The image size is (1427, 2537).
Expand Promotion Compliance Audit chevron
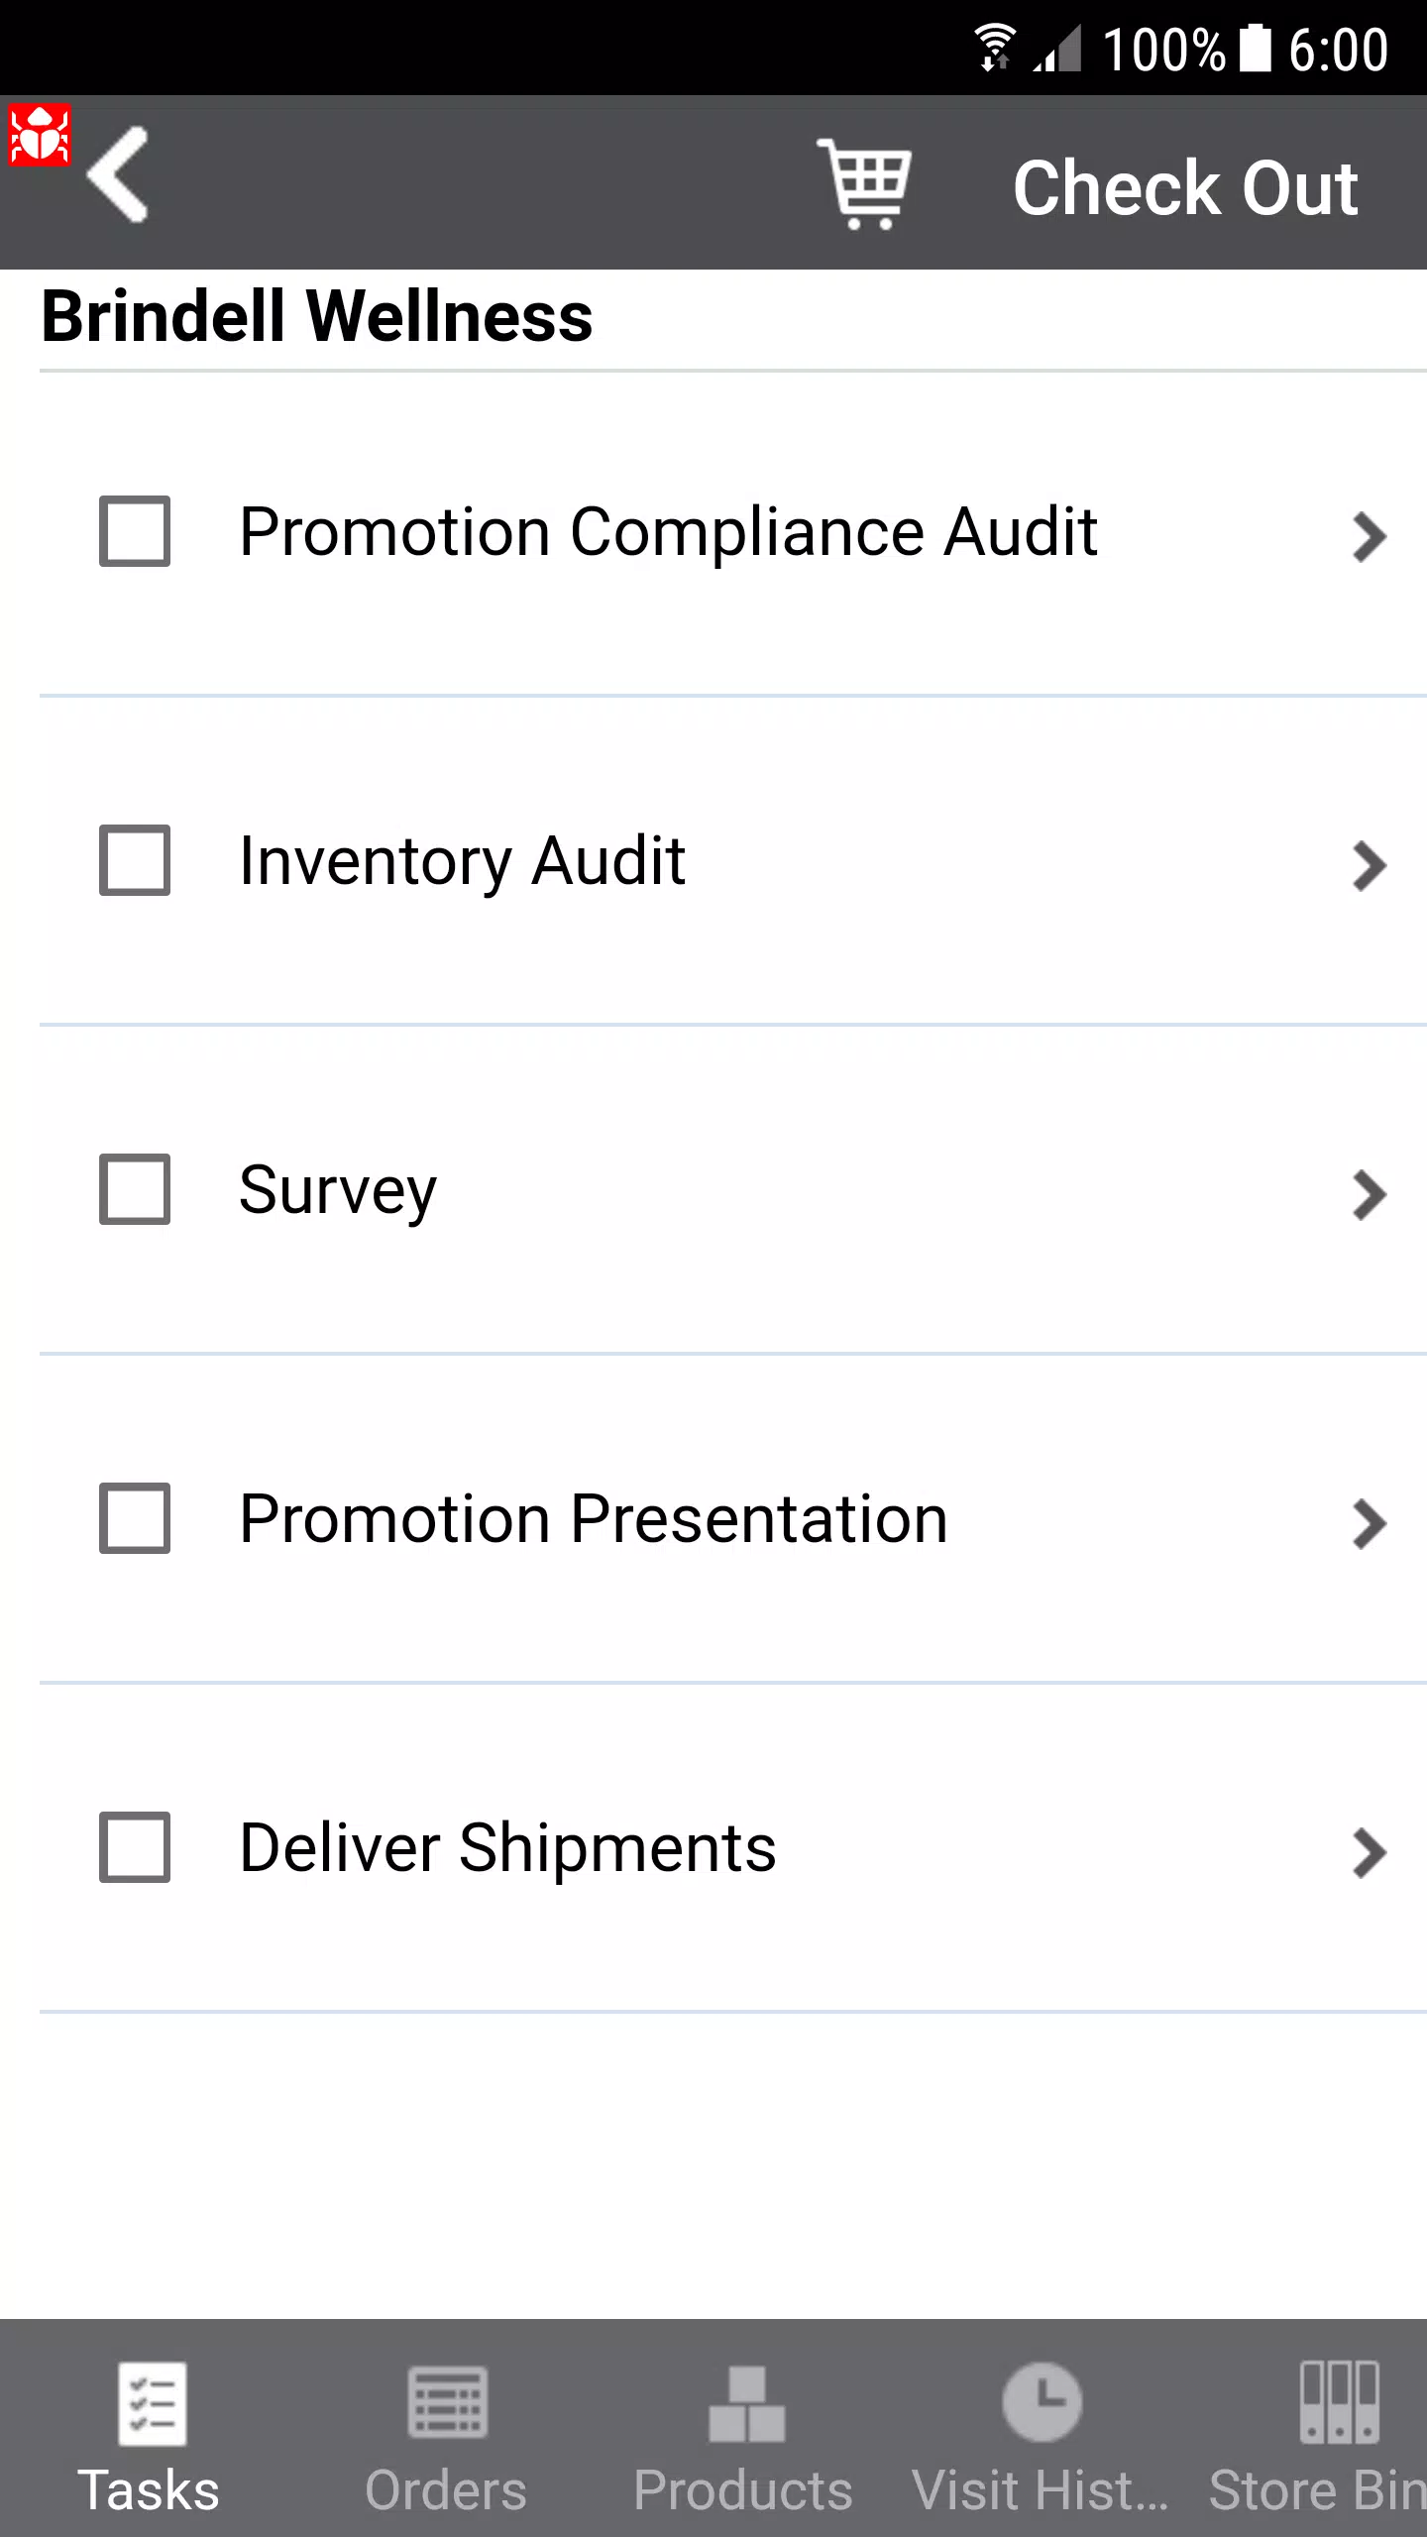(1370, 537)
